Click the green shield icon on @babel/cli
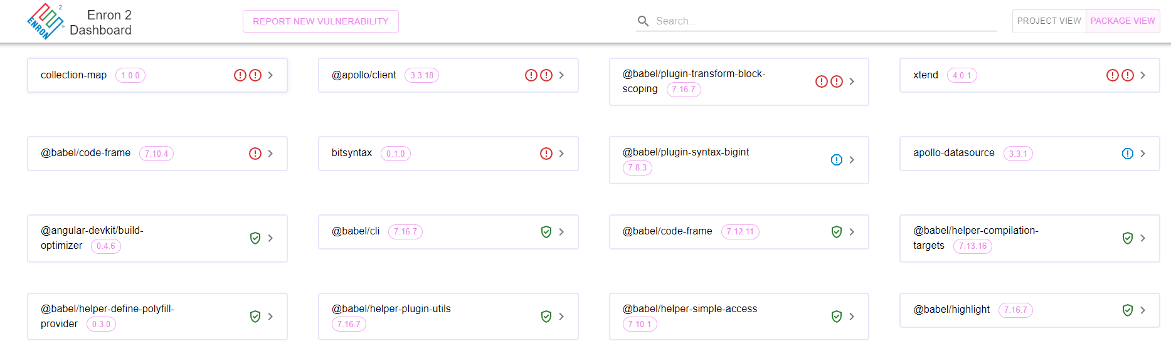The image size is (1171, 346). tap(546, 232)
